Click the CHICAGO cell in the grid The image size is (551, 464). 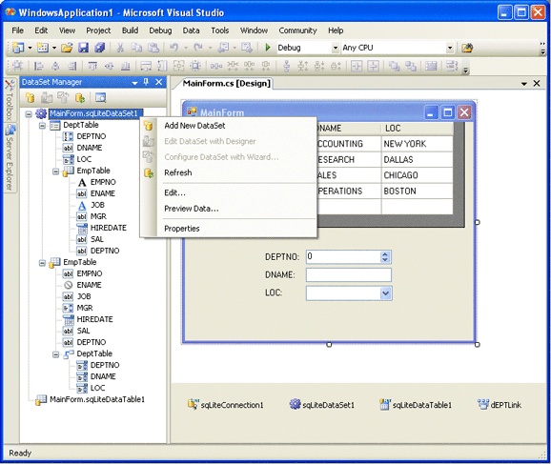tap(418, 175)
